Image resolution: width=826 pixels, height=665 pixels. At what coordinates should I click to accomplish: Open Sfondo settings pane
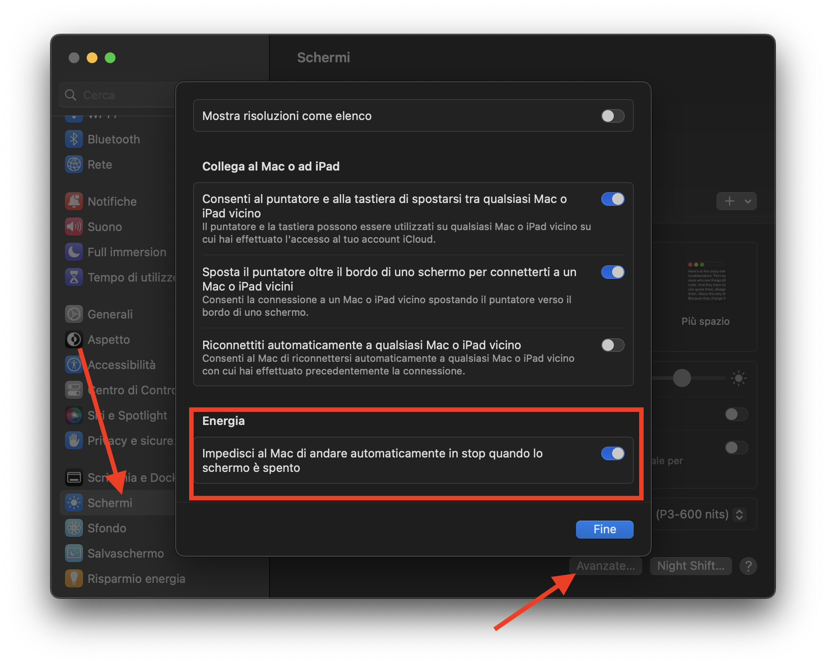(x=107, y=528)
